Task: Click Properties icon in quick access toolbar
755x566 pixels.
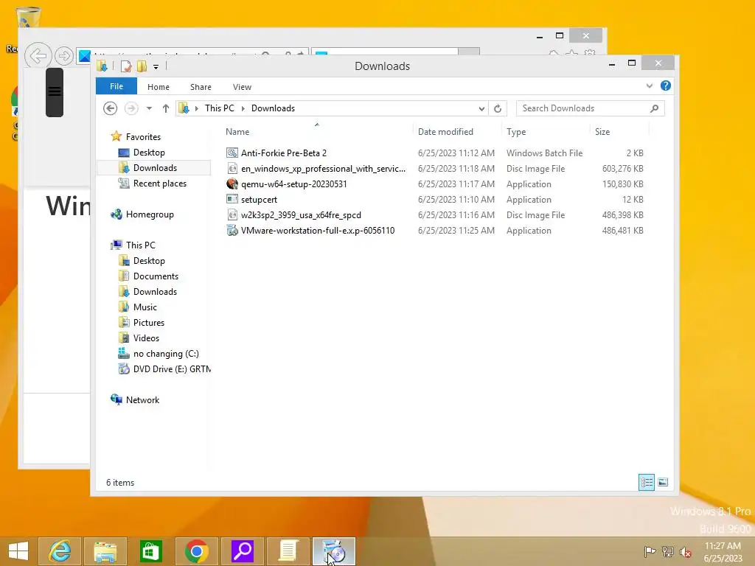Action: point(125,66)
